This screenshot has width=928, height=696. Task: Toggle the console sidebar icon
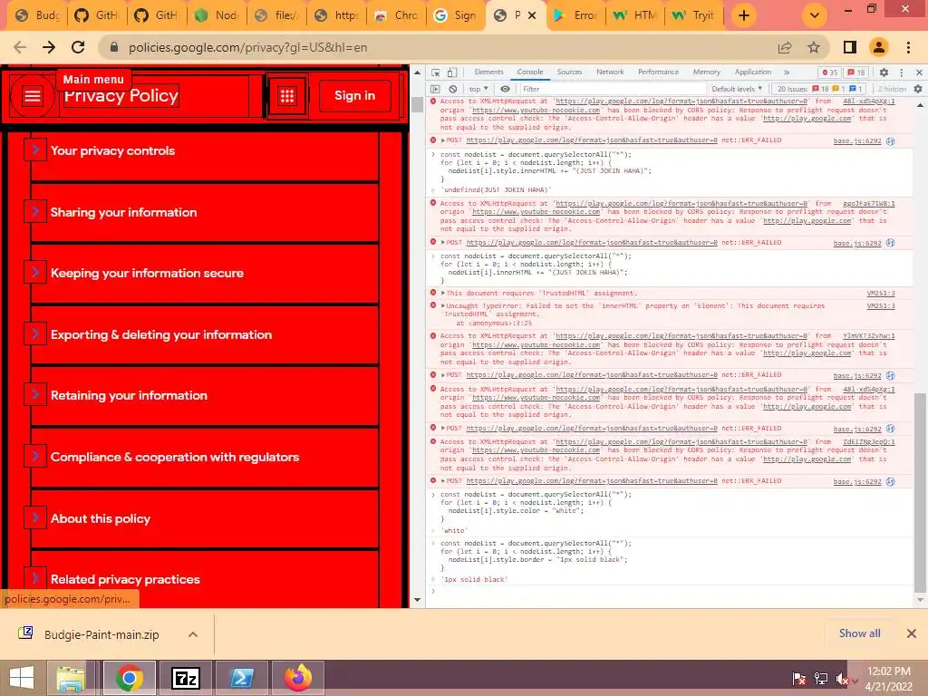(436, 89)
